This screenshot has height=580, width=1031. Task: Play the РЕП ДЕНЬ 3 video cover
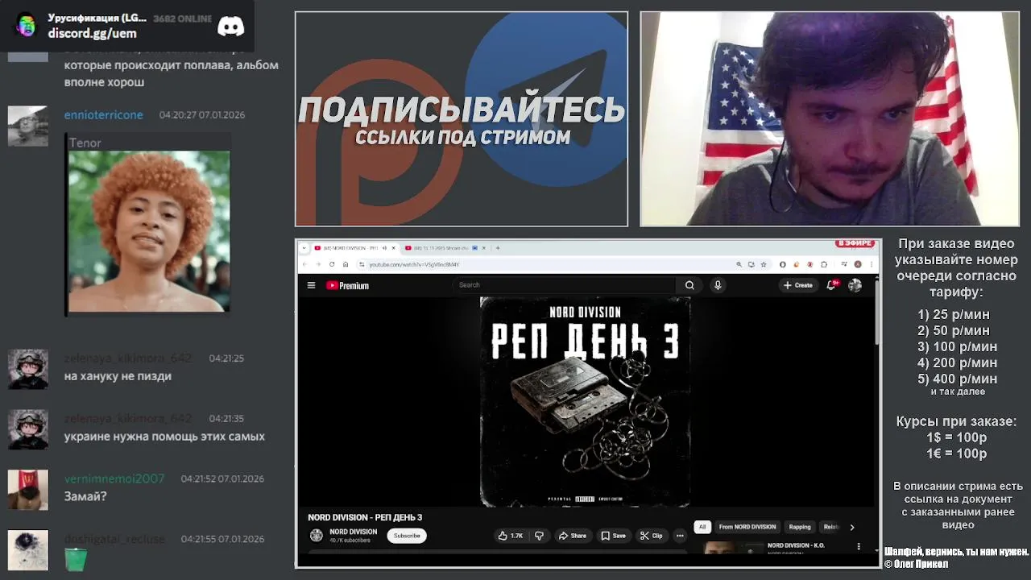(x=586, y=401)
